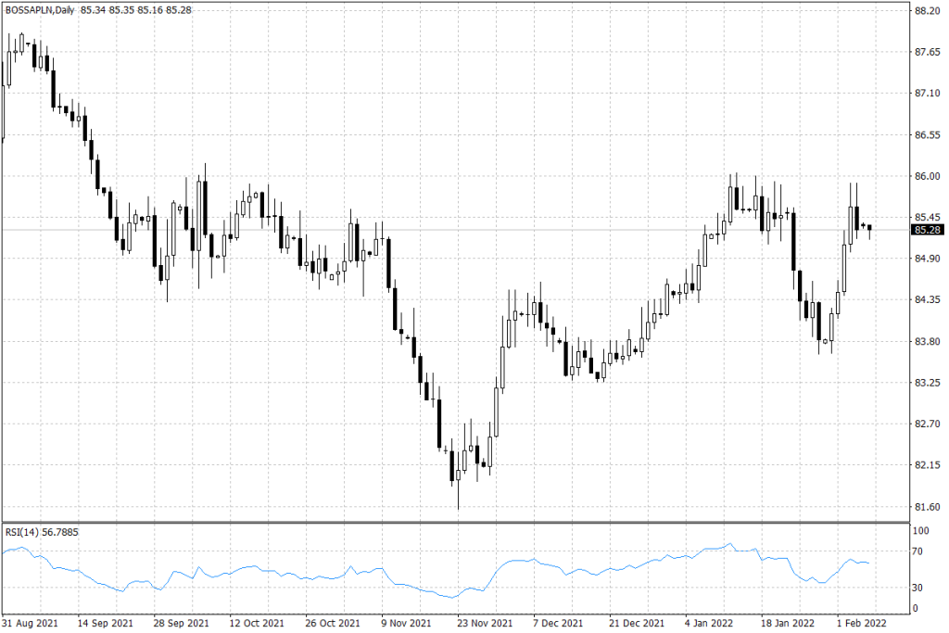The height and width of the screenshot is (633, 949).
Task: Click the RSI 100 scale label
Action: [922, 532]
